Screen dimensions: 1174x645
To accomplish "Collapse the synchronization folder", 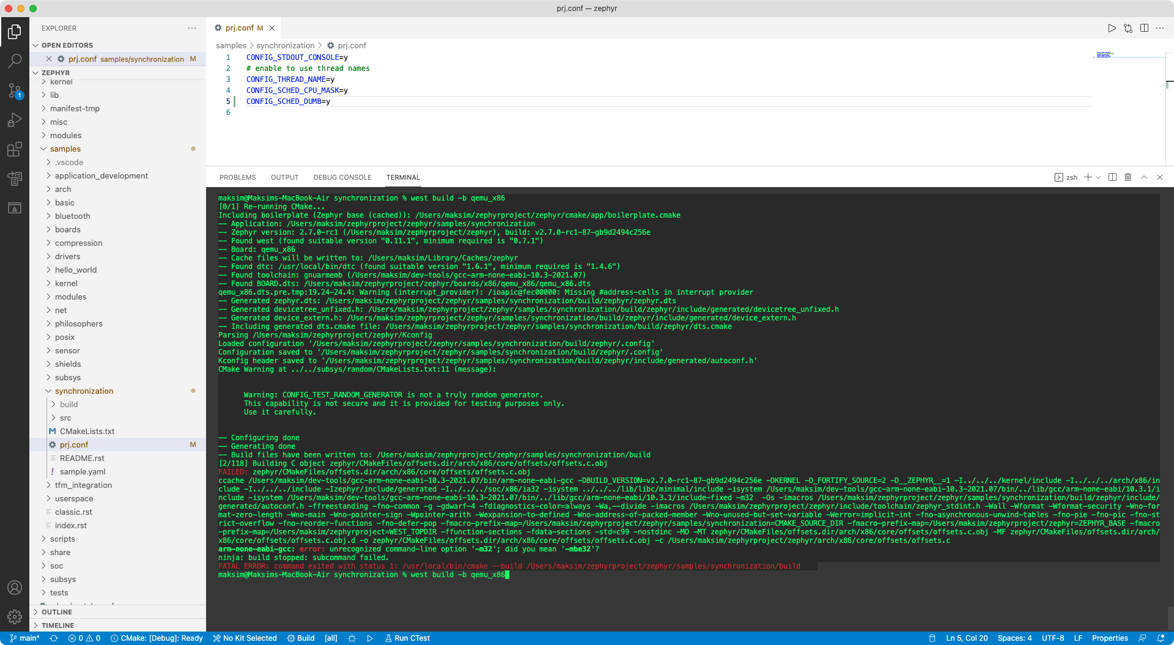I will pyautogui.click(x=84, y=391).
